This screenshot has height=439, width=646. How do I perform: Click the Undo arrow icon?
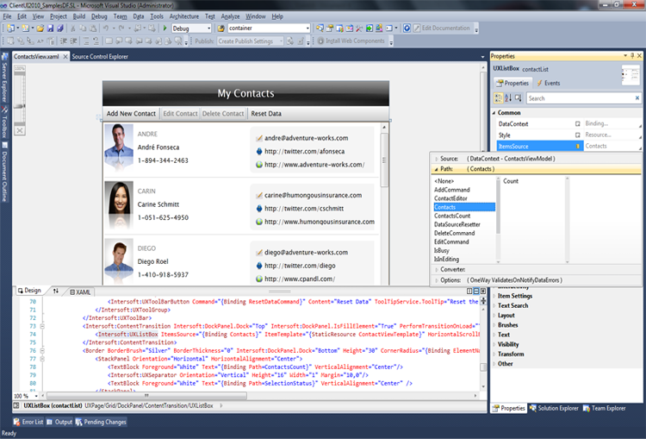tap(106, 28)
